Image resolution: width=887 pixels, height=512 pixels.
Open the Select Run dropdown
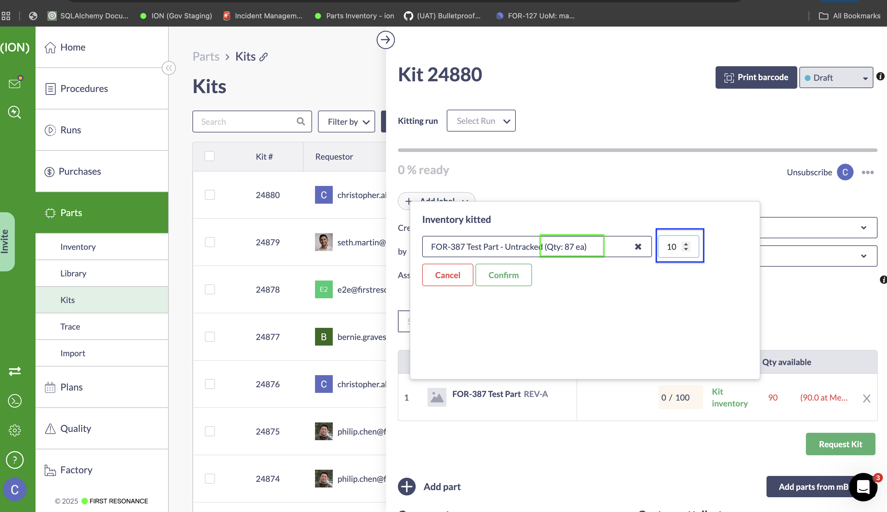point(481,121)
